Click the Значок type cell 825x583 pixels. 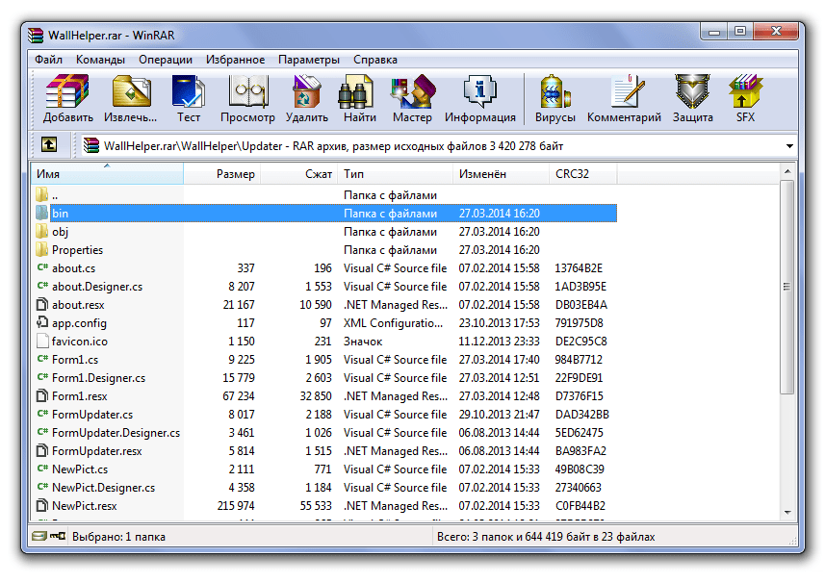(x=363, y=342)
